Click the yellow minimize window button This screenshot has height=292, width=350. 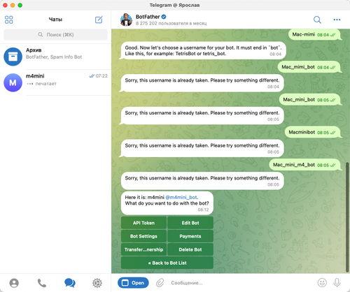(x=13, y=5)
